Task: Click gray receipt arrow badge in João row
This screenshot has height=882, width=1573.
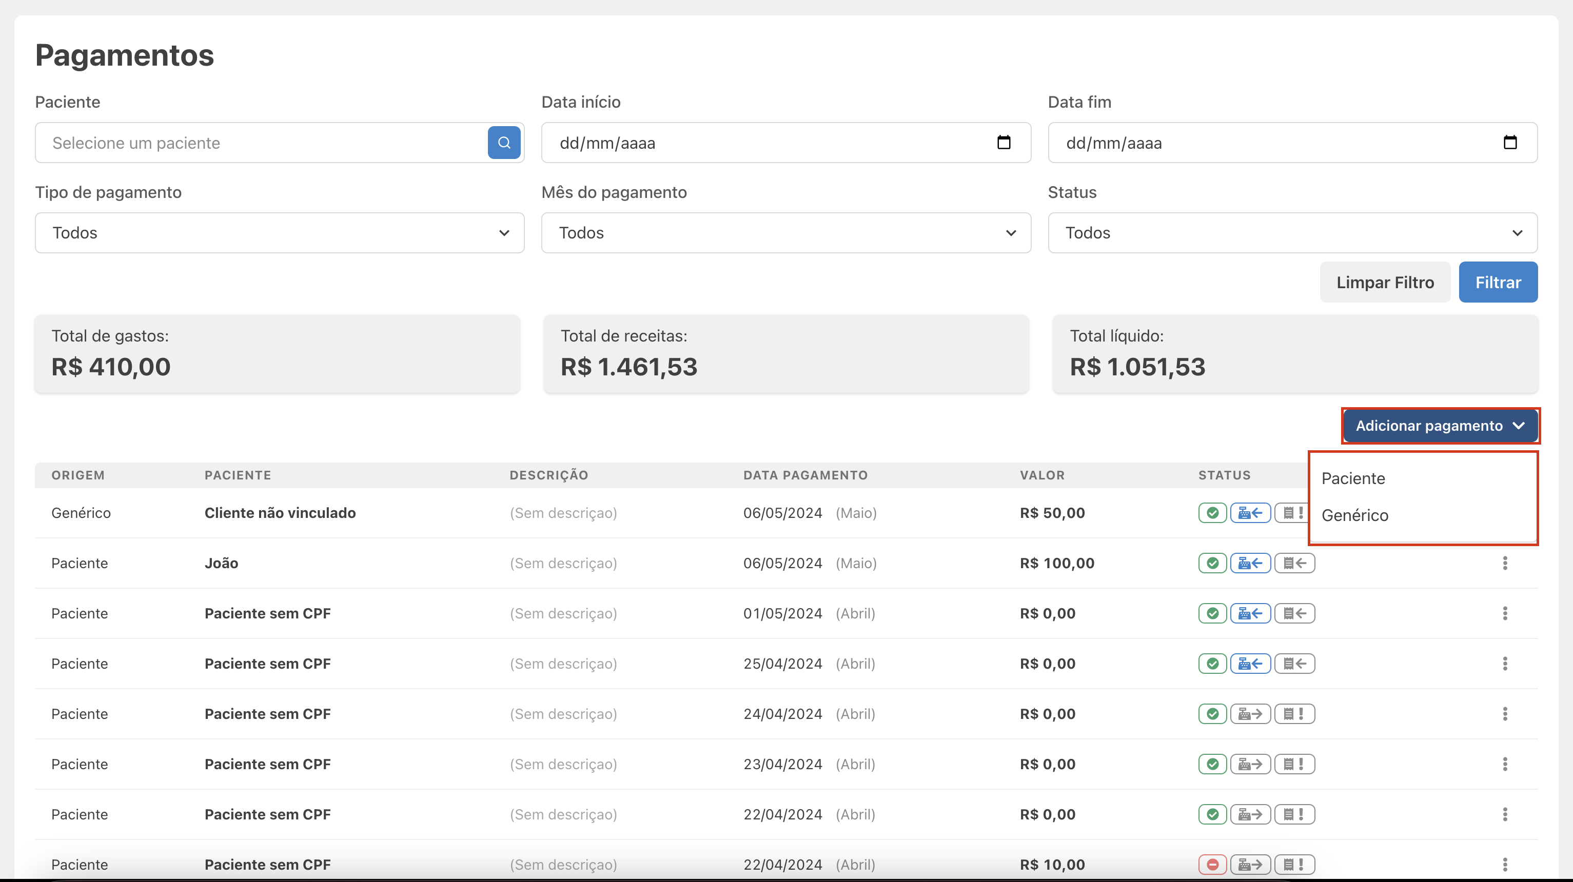Action: click(1294, 563)
